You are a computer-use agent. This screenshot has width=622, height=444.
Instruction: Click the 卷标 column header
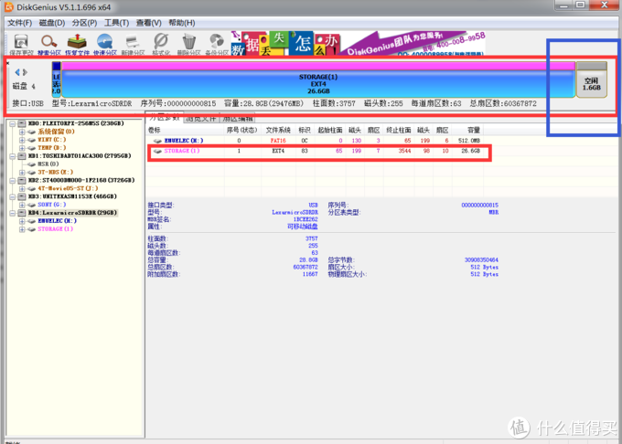click(x=155, y=130)
